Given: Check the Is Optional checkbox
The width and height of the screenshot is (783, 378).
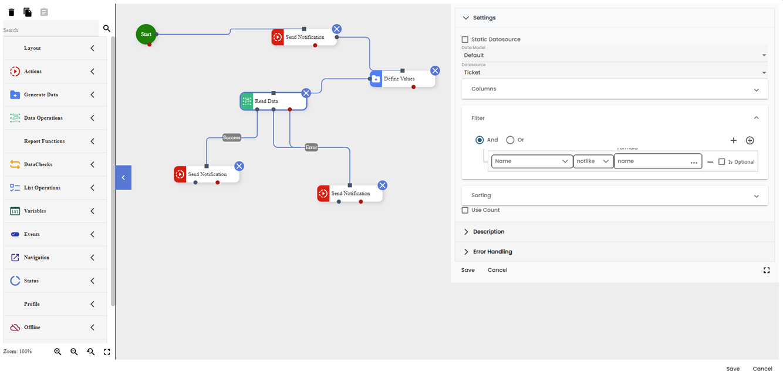Looking at the screenshot, I should 720,161.
